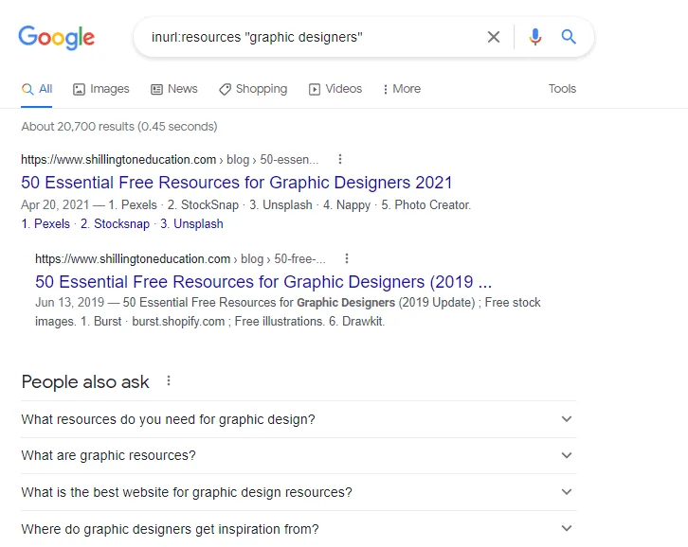Expand "Where do graphic designers get inspiration" question
The width and height of the screenshot is (688, 547).
click(298, 529)
